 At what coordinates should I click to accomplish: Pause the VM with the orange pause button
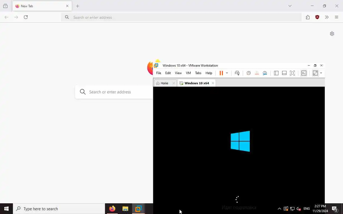click(221, 73)
